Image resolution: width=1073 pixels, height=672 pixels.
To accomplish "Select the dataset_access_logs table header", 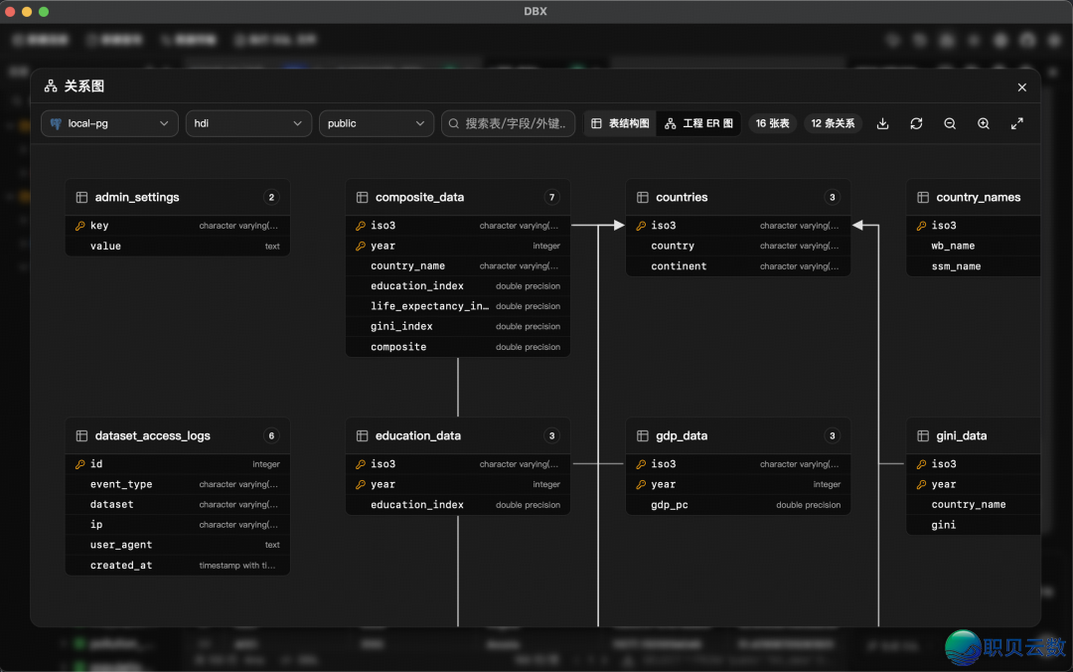I will click(x=178, y=435).
